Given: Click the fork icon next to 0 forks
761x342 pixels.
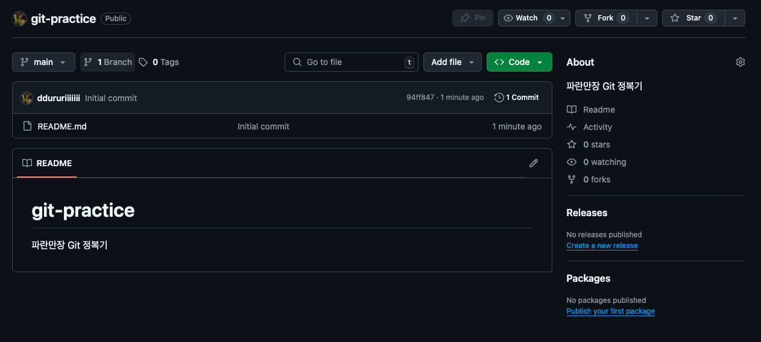Looking at the screenshot, I should click(572, 179).
